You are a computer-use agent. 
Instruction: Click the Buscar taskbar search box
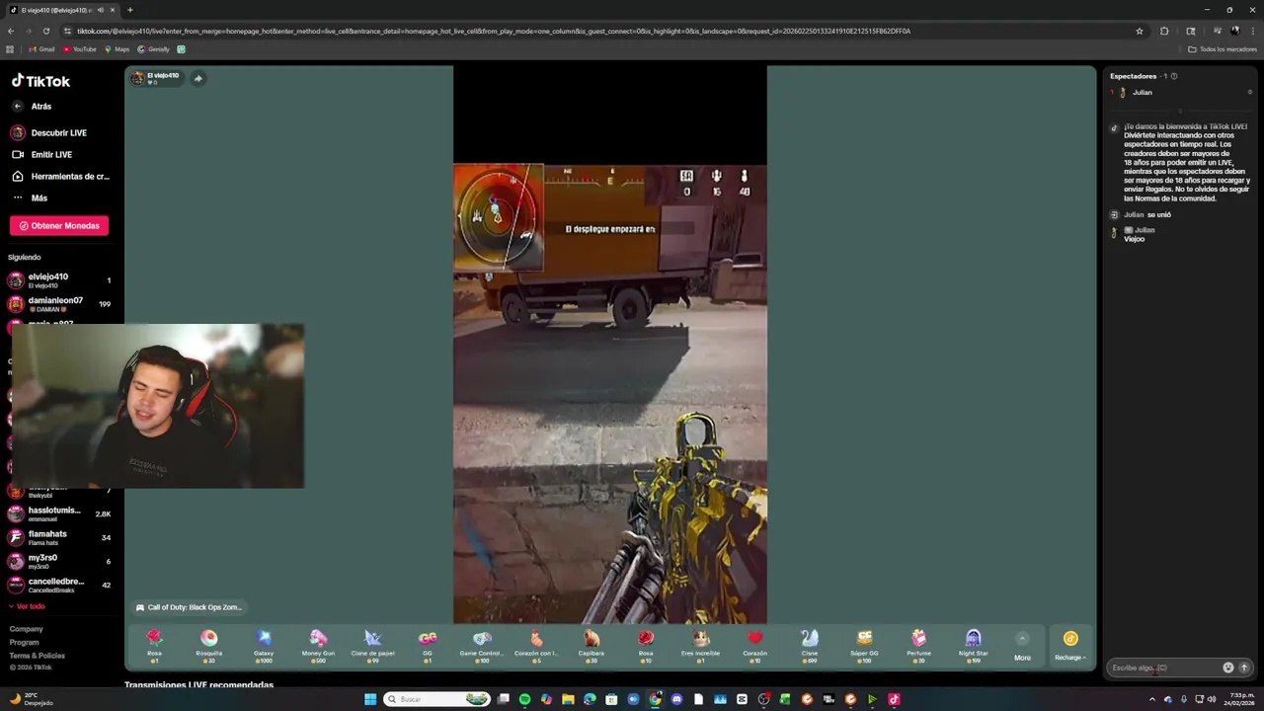(x=436, y=699)
